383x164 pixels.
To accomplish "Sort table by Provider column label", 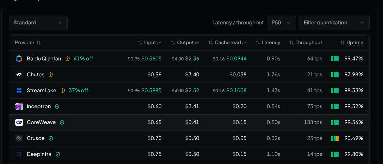I will tap(25, 43).
